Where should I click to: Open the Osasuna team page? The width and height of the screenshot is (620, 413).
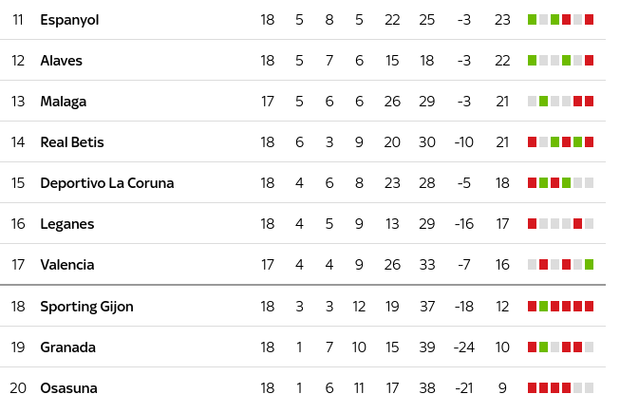click(x=68, y=388)
